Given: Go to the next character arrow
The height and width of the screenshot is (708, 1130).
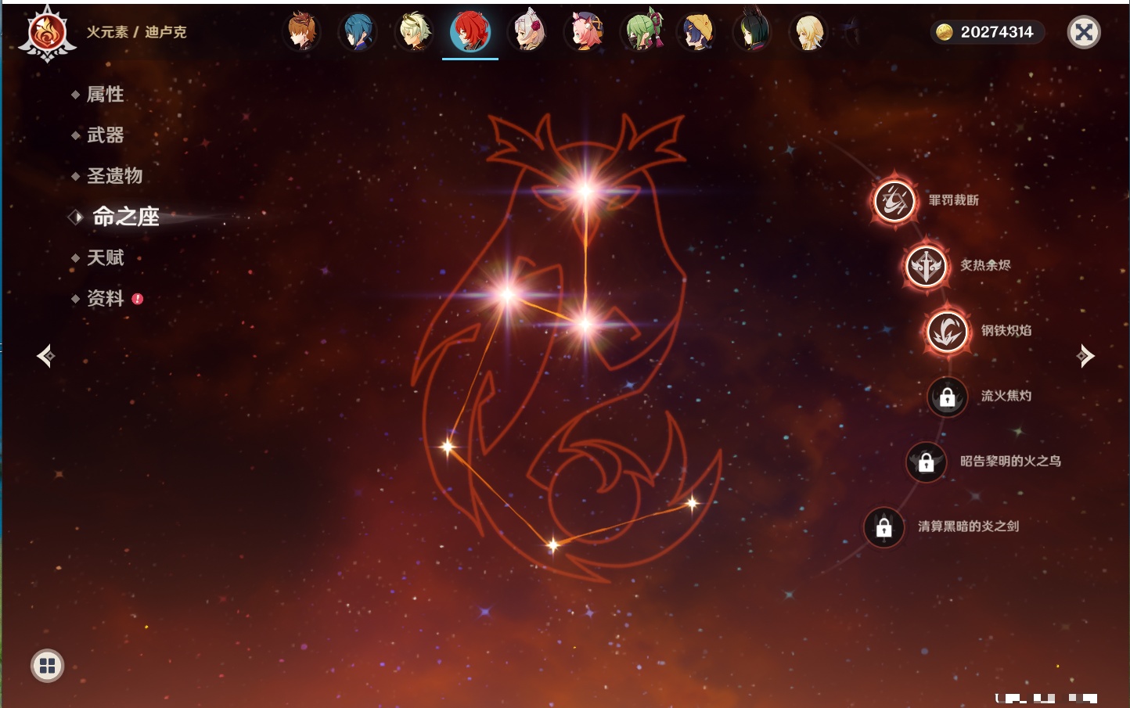Looking at the screenshot, I should [1085, 356].
